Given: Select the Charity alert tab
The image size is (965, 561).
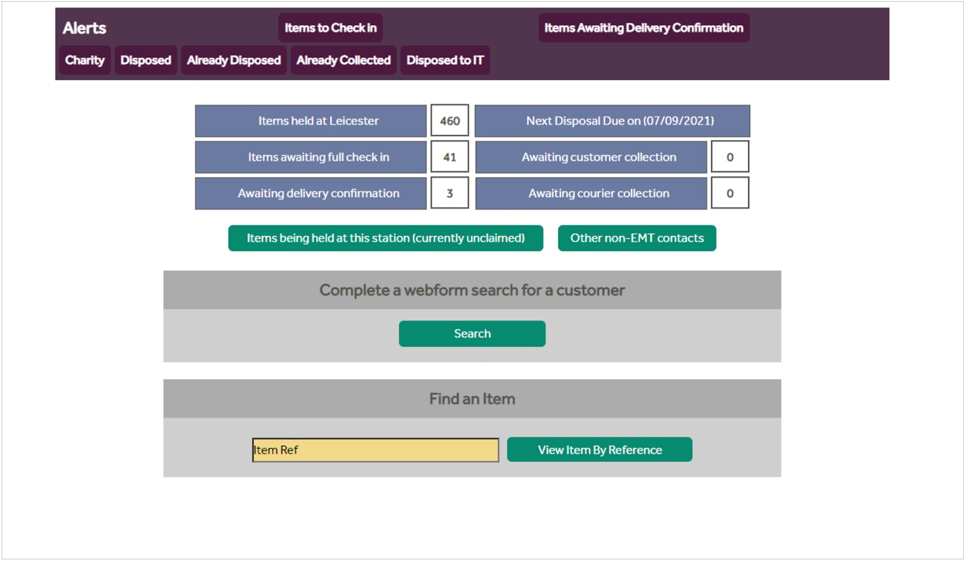Looking at the screenshot, I should click(x=84, y=60).
